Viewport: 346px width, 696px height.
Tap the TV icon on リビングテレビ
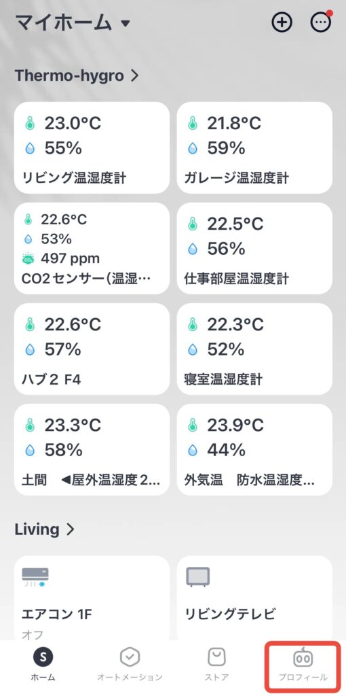point(197,578)
